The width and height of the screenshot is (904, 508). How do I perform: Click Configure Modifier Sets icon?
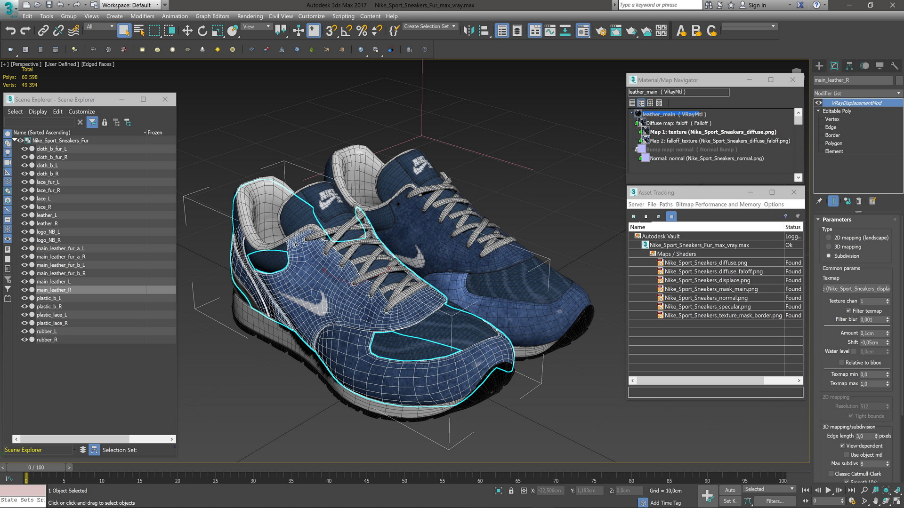tap(872, 201)
